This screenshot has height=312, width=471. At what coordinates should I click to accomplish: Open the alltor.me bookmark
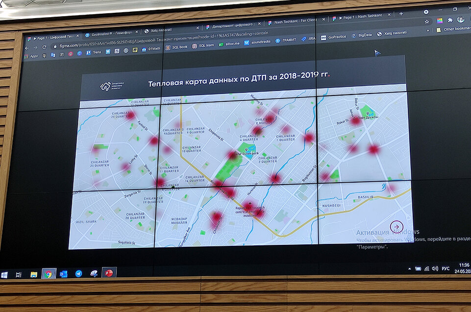tap(229, 44)
